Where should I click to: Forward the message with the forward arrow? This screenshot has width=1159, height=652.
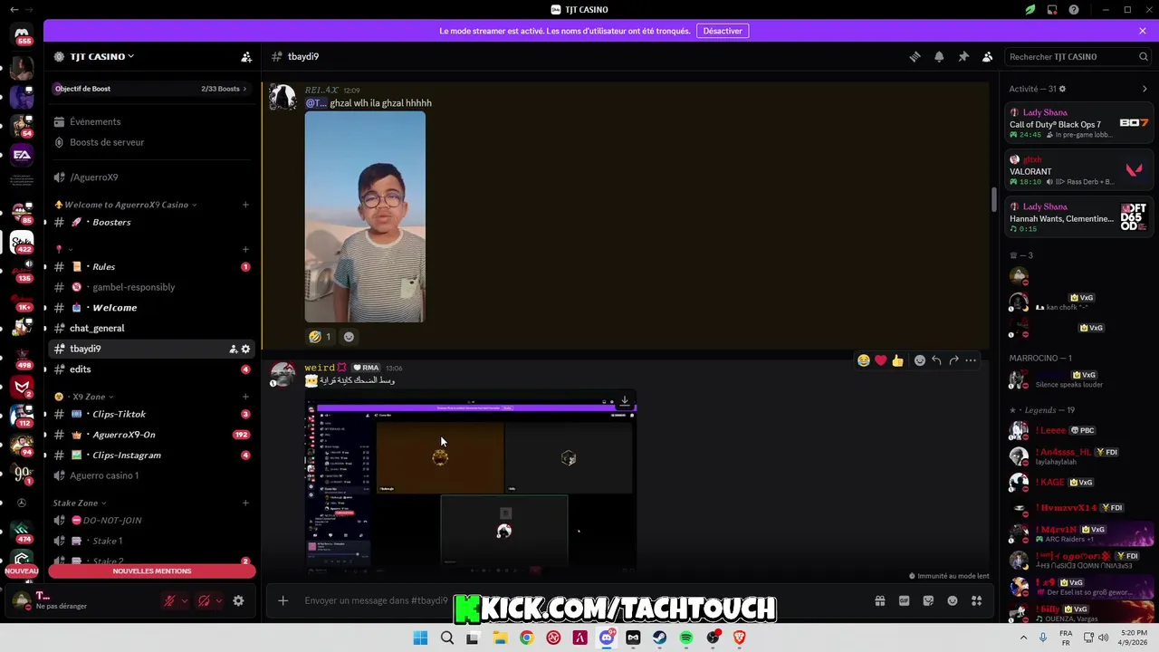pyautogui.click(x=953, y=360)
